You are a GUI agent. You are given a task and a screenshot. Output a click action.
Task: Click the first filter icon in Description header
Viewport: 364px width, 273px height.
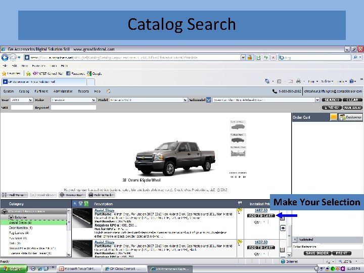coord(80,204)
